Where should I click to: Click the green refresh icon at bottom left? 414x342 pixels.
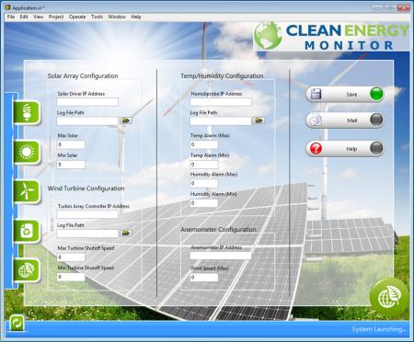click(17, 323)
